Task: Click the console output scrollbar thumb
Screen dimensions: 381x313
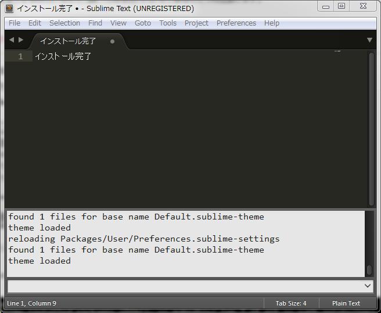Action: pyautogui.click(x=369, y=270)
